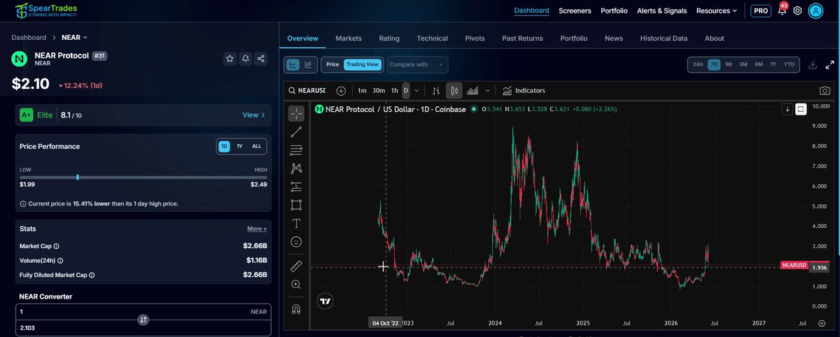Open the Fibonacci retracement tool
The height and width of the screenshot is (337, 840).
click(296, 150)
